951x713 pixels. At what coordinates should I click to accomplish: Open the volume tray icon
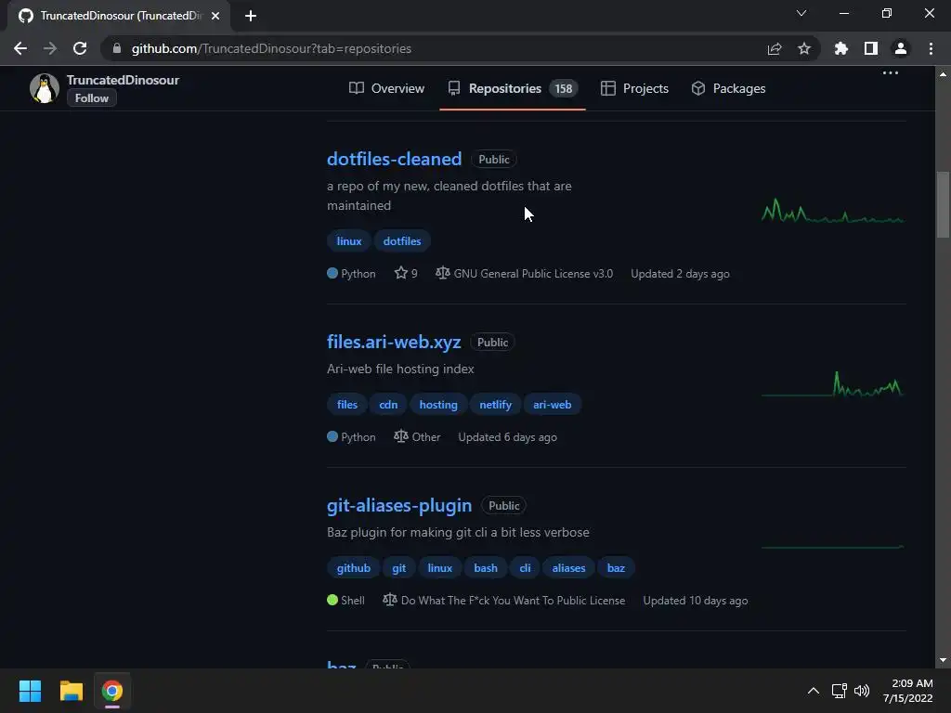(861, 691)
